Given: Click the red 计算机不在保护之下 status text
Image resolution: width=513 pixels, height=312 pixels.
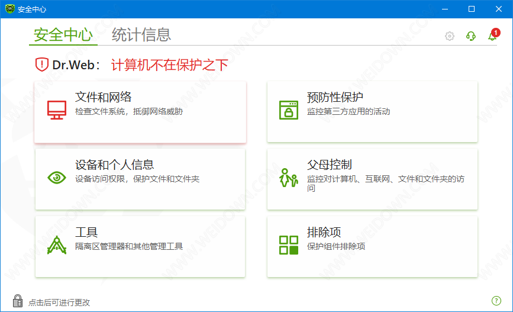Looking at the screenshot, I should click(x=169, y=65).
